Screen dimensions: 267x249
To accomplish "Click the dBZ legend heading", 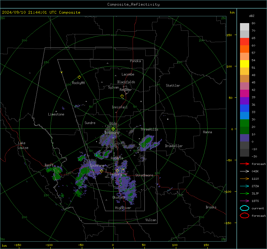I will click(x=252, y=16).
